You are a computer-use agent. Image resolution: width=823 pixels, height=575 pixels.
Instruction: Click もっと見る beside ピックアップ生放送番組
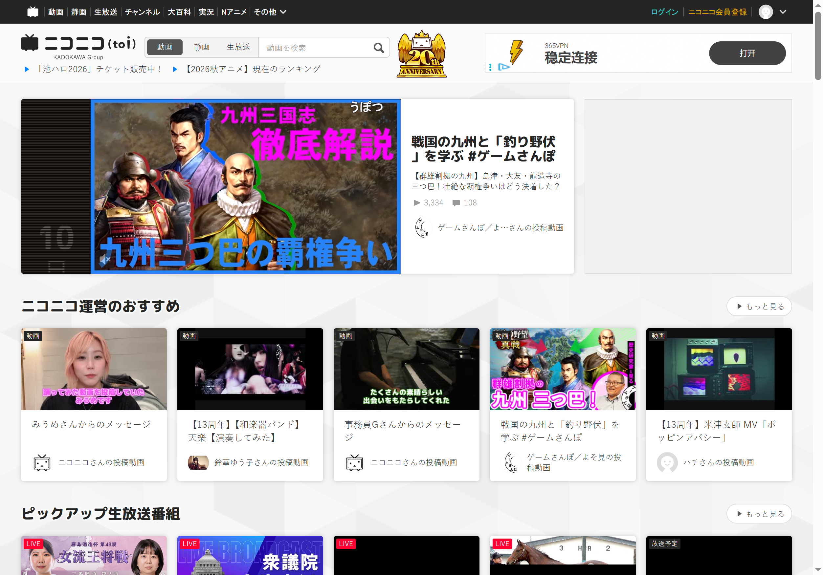point(759,514)
